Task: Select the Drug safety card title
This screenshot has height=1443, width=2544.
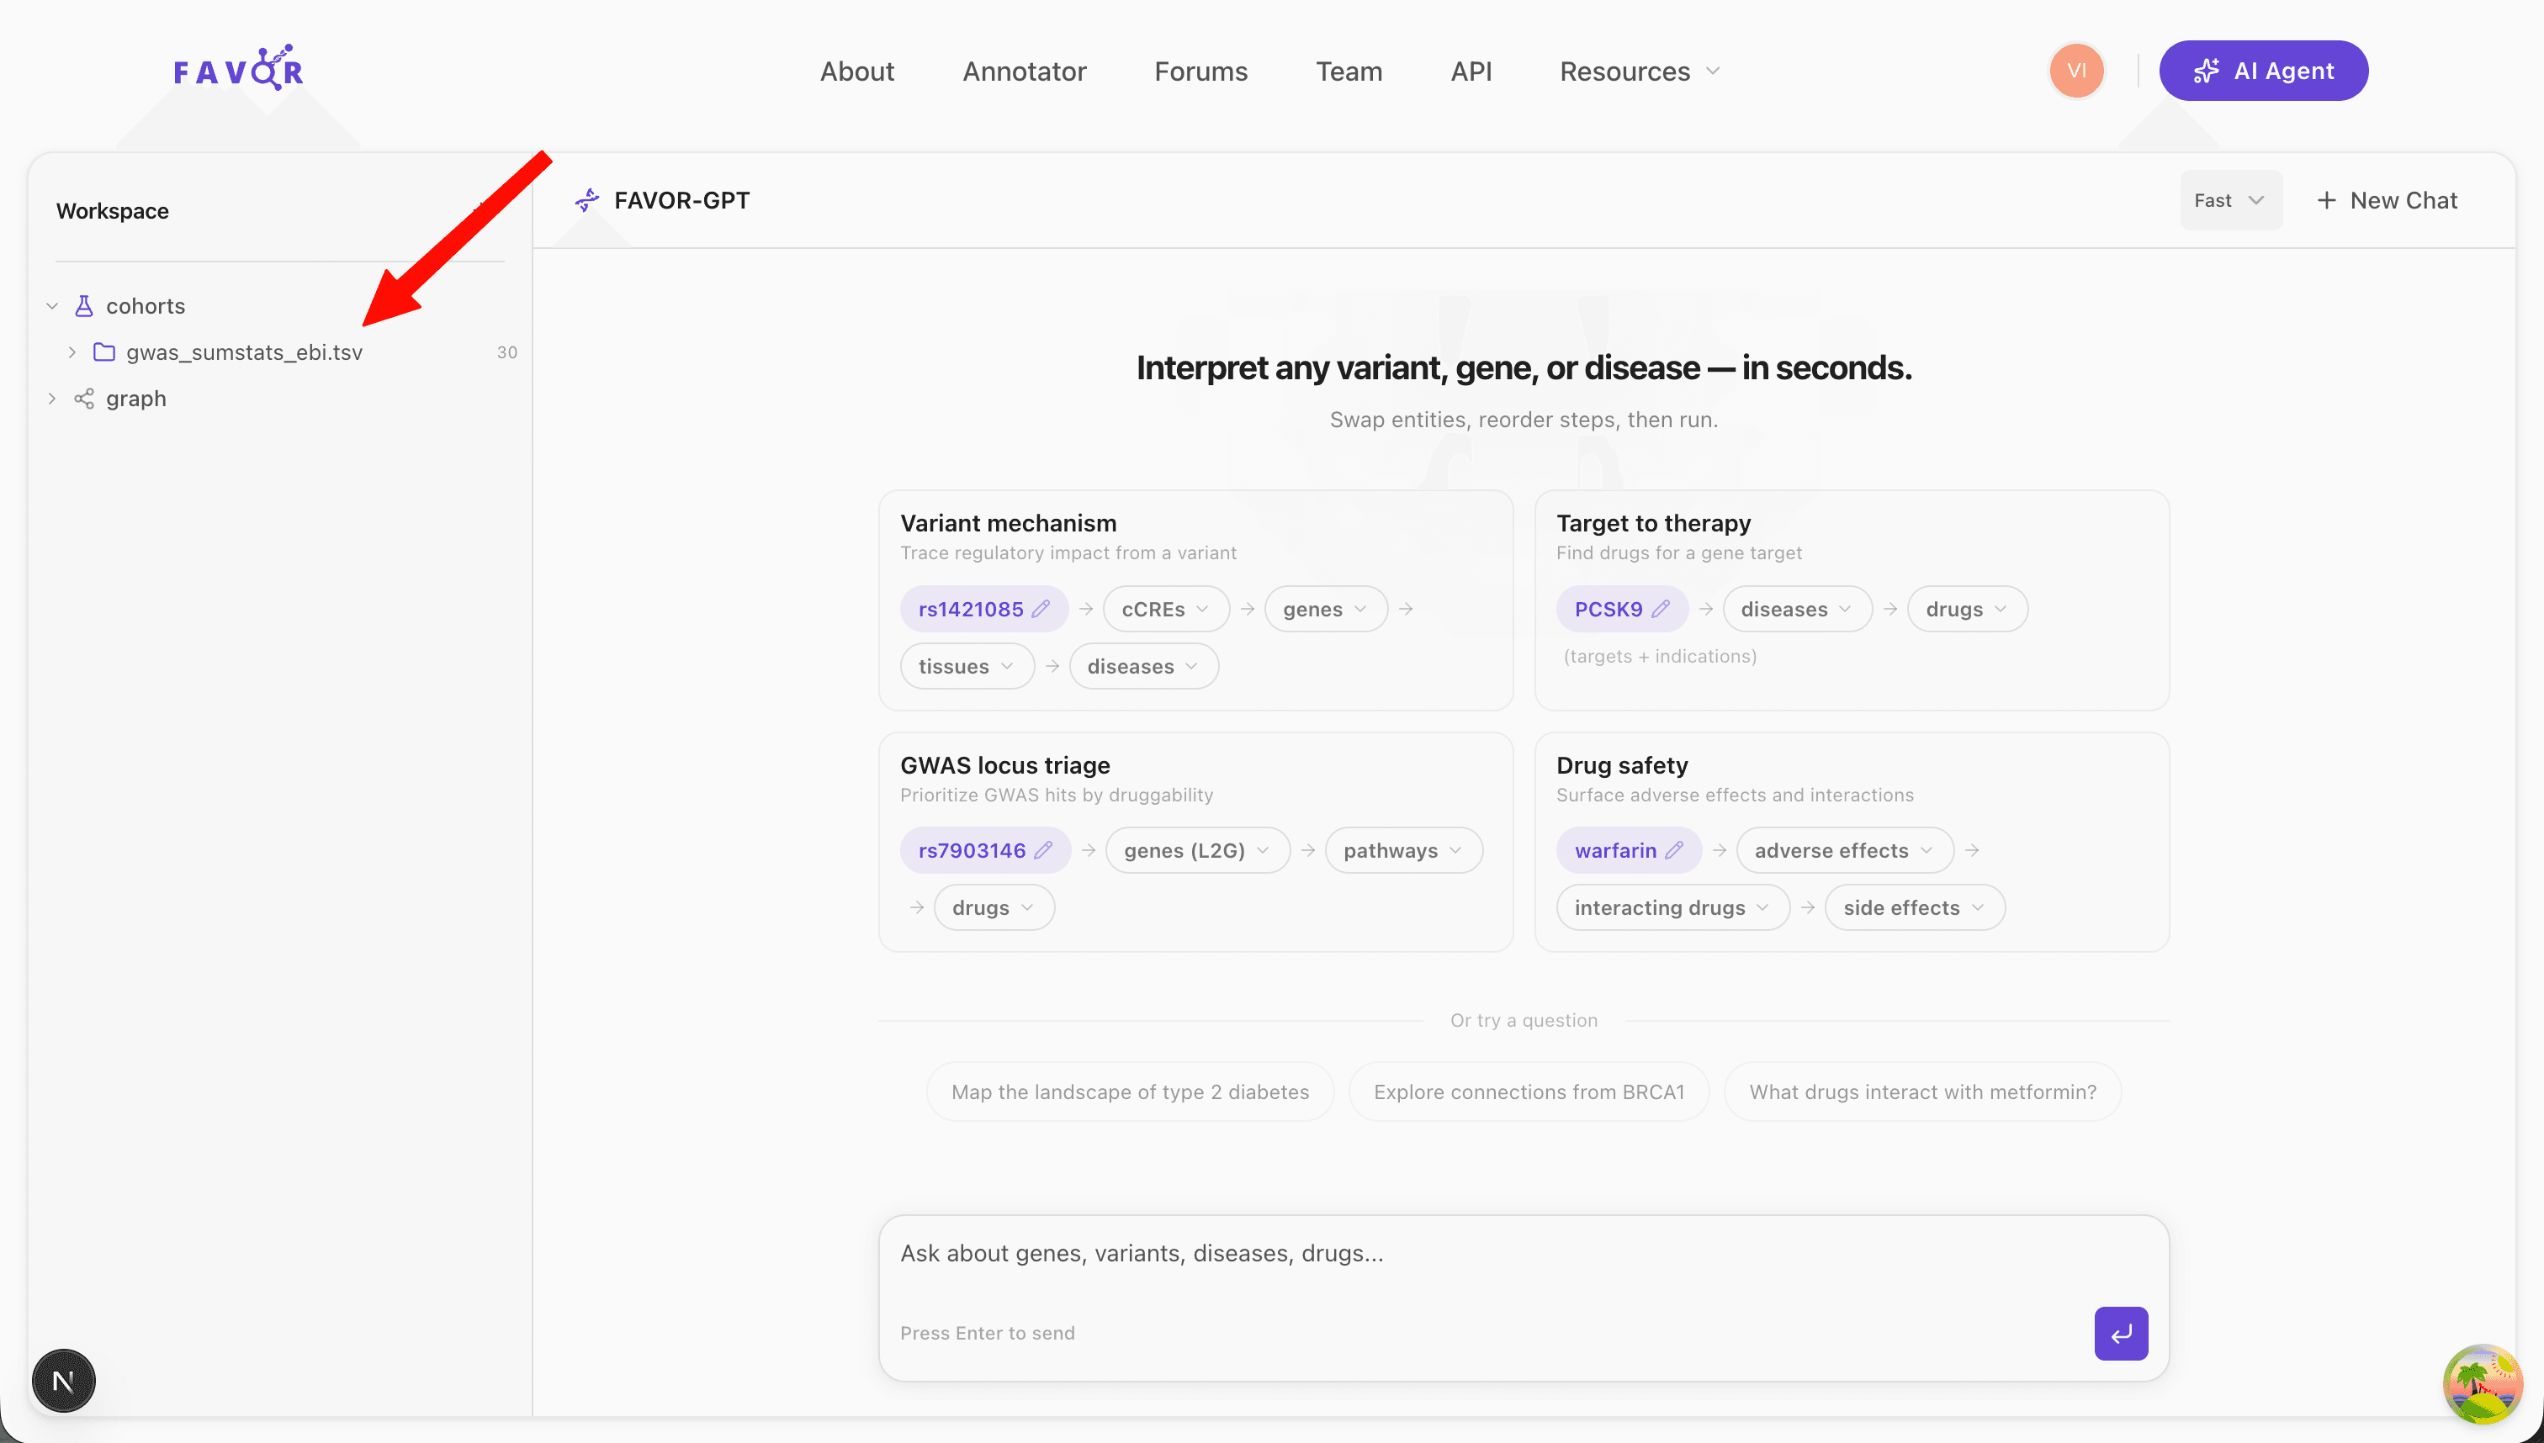Action: [1622, 765]
